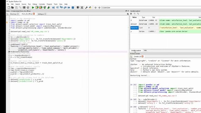Open the Source menu
Image resolution: width=201 pixels, height=113 pixels.
tap(24, 4)
